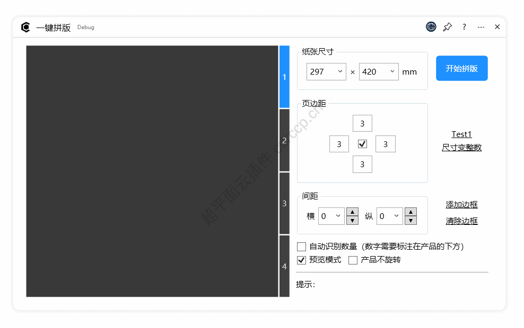Click the 提示: label

tap(305, 284)
